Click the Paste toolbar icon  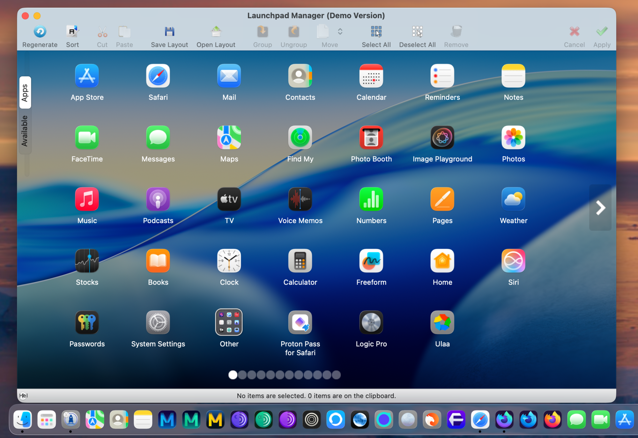click(124, 32)
